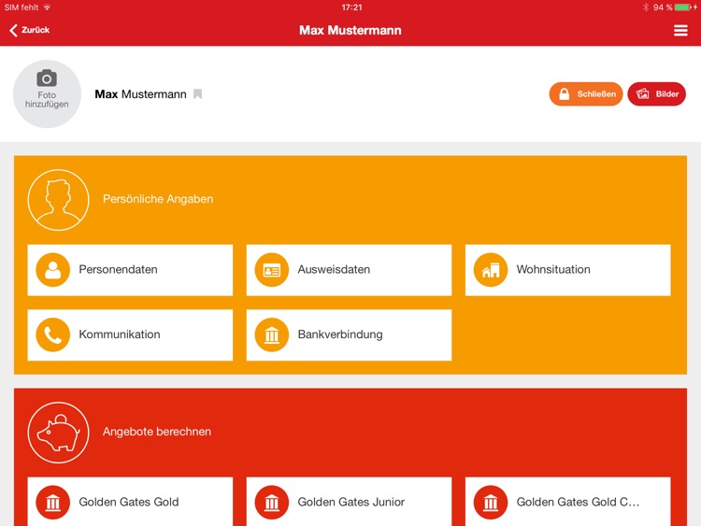This screenshot has width=701, height=526.
Task: Click the Max Mustermann name beside the photo
Action: point(140,94)
